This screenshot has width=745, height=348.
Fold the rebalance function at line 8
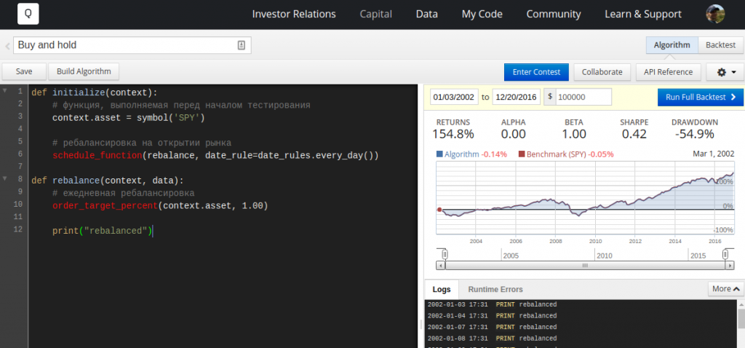(5, 179)
